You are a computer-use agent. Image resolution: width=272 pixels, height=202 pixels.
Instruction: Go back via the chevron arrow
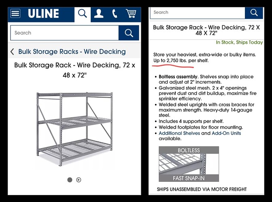coord(12,52)
